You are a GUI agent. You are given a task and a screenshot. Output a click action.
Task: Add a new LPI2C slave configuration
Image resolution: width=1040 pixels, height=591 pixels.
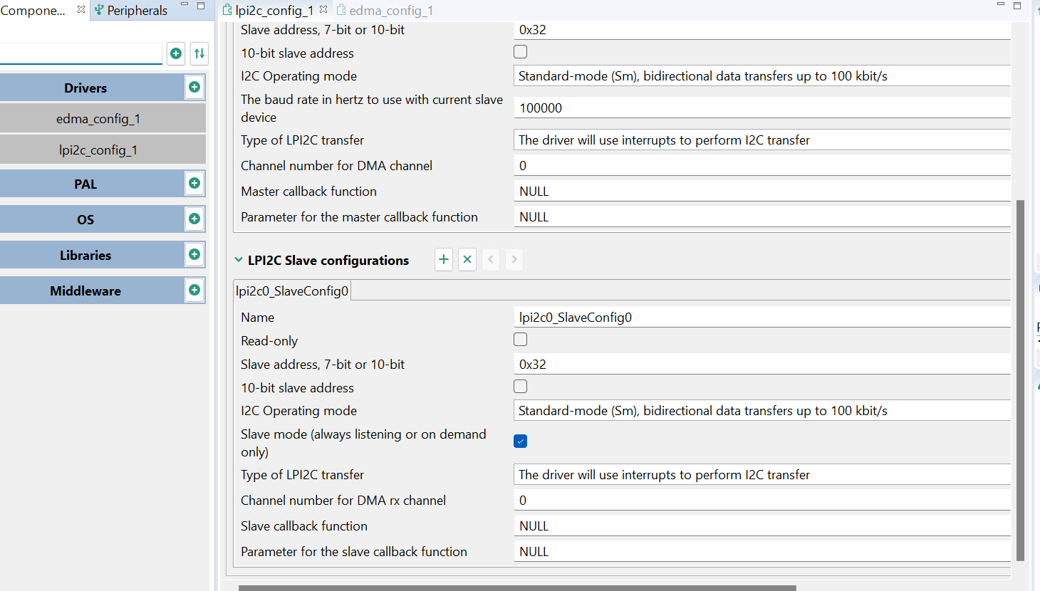click(444, 259)
